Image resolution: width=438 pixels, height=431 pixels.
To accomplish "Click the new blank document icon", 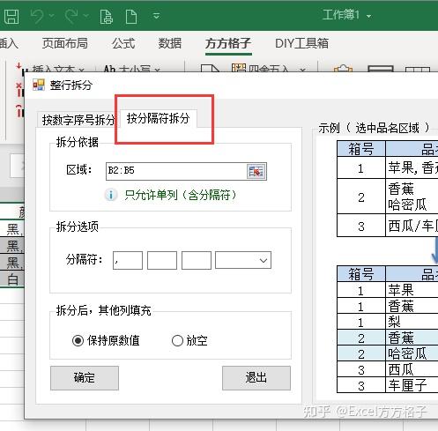I will 131,17.
